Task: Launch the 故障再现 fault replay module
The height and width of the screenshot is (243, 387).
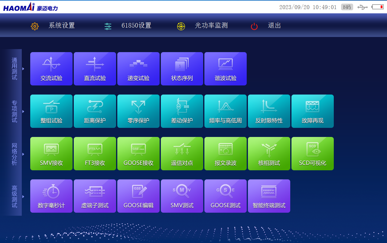Action: (313, 111)
